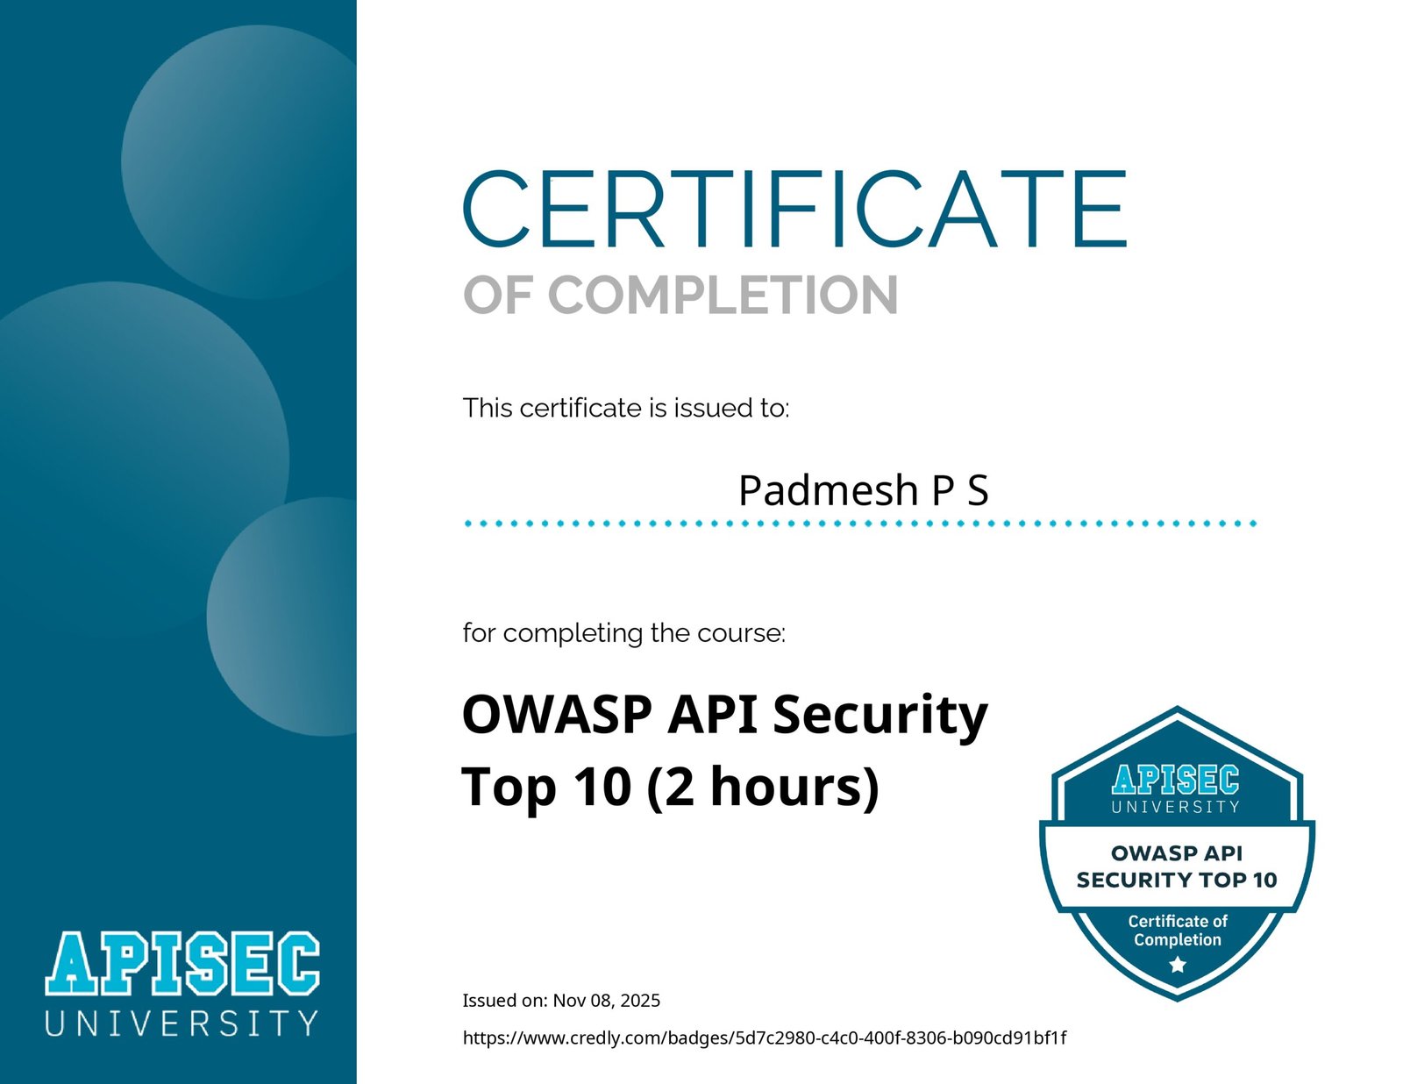1403x1084 pixels.
Task: Click the badge's OWASP API Security Top 10 banner
Action: click(x=1176, y=866)
